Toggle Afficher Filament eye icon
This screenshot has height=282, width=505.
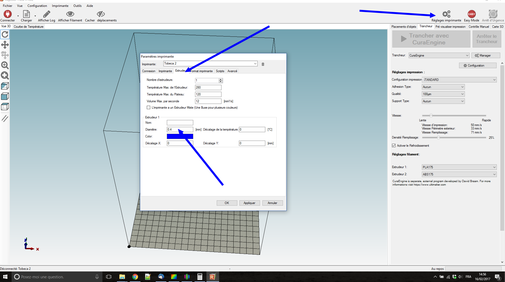click(70, 14)
